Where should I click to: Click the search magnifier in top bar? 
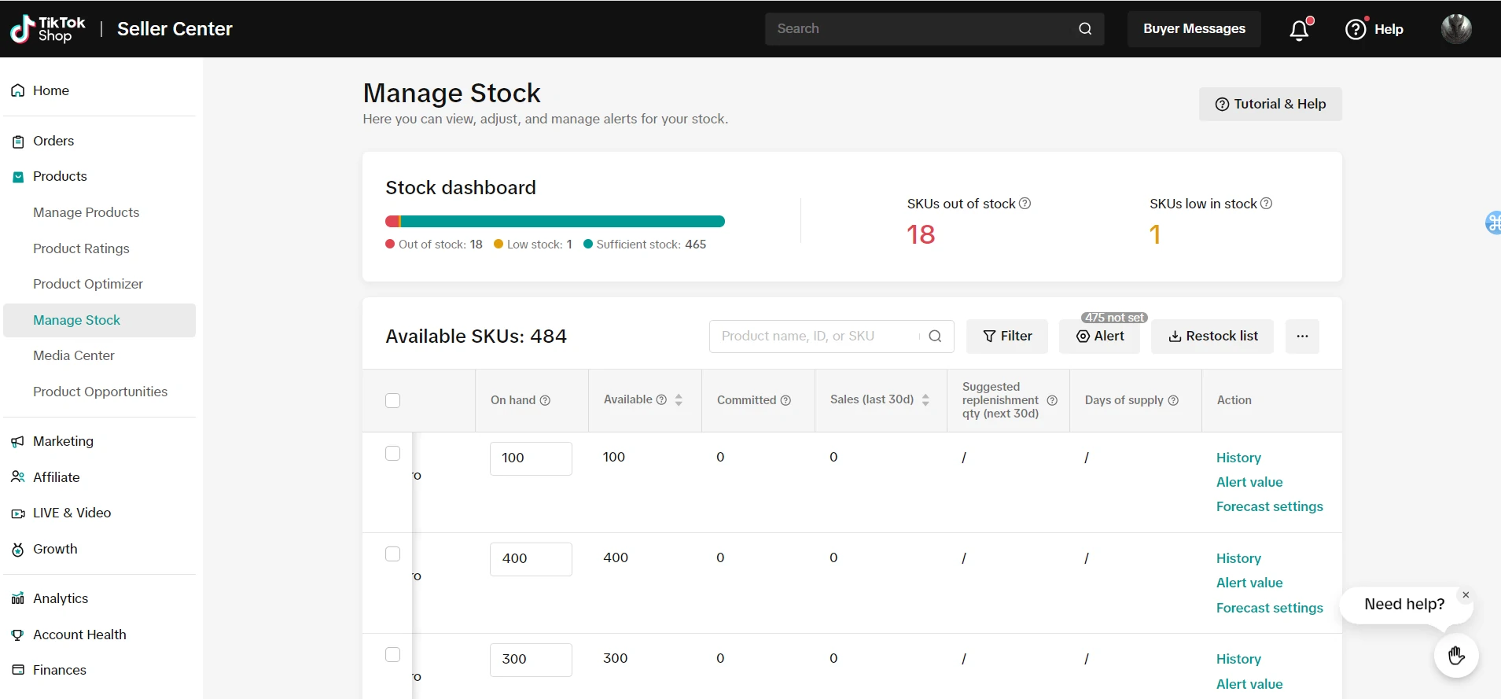click(x=1085, y=29)
